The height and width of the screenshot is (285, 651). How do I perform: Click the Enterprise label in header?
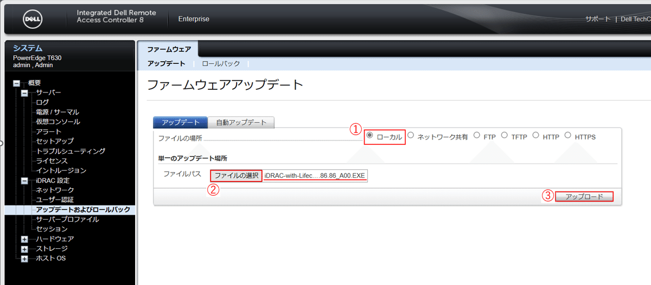tap(194, 19)
